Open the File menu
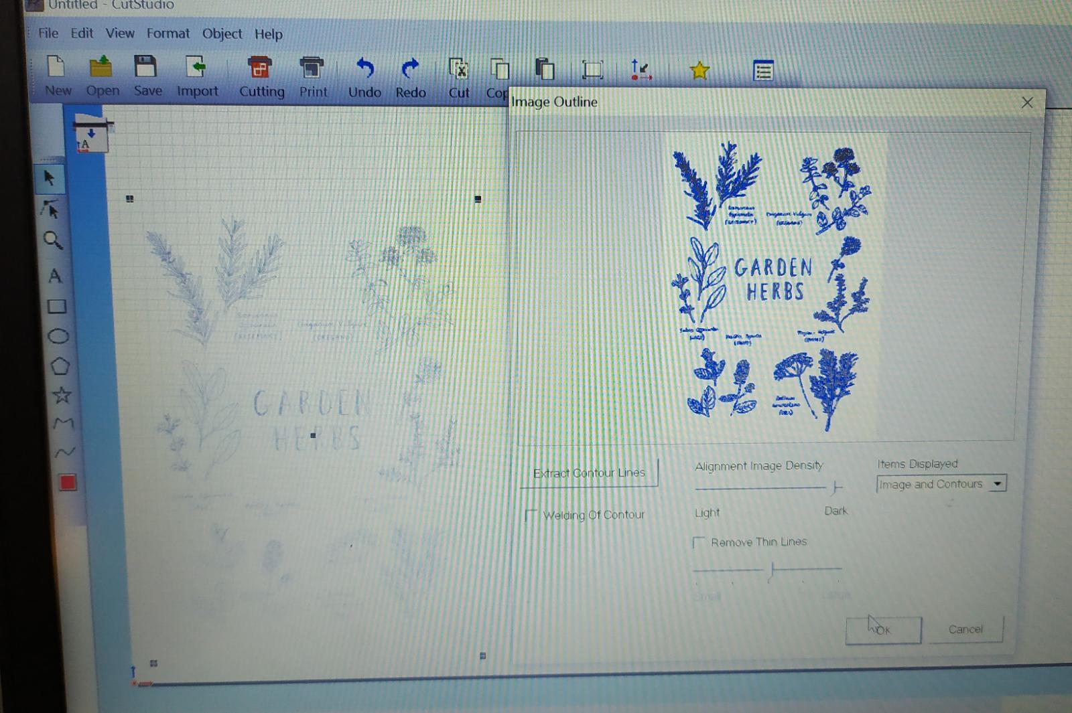This screenshot has height=713, width=1072. [x=48, y=33]
